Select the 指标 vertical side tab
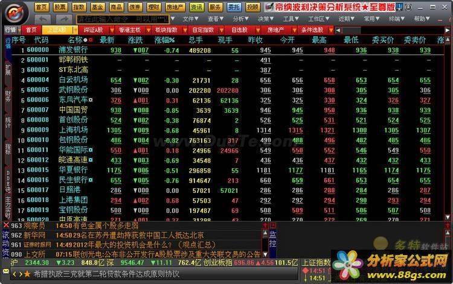 click(x=8, y=149)
